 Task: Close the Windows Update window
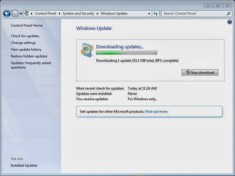(227, 6)
